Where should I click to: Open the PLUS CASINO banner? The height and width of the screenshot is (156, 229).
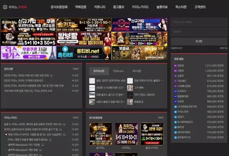(x=28, y=39)
